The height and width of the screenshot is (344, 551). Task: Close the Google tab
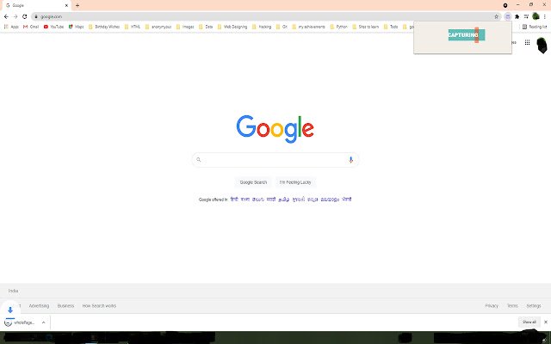(x=66, y=5)
